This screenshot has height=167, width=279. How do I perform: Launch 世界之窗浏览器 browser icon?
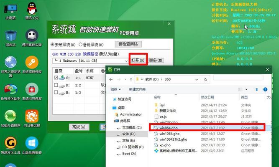(11, 66)
